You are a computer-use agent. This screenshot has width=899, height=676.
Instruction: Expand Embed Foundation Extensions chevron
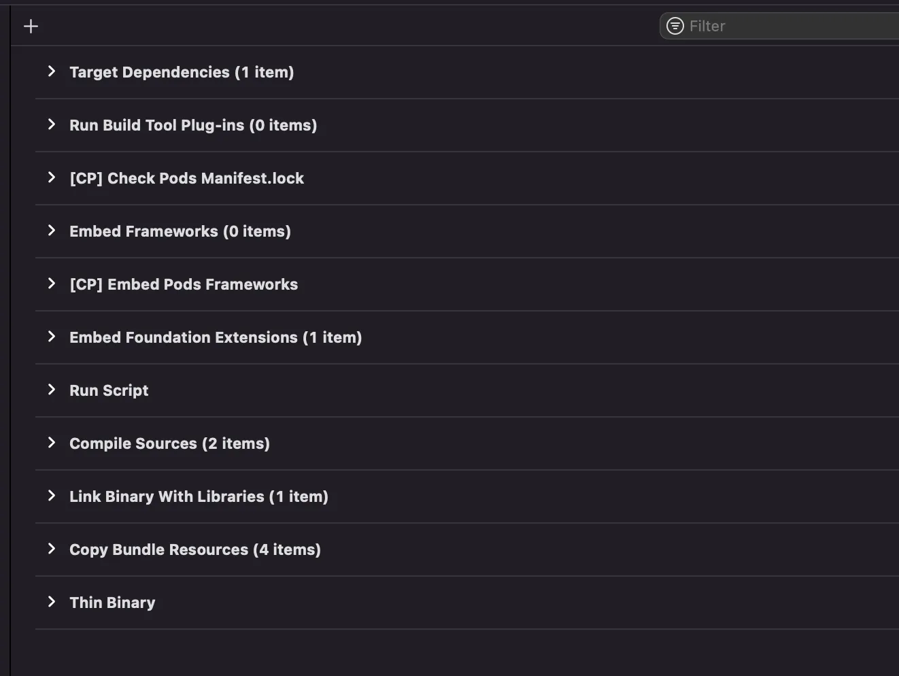(x=52, y=337)
